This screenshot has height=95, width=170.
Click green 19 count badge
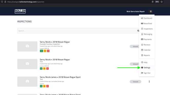pyautogui.click(x=41, y=51)
